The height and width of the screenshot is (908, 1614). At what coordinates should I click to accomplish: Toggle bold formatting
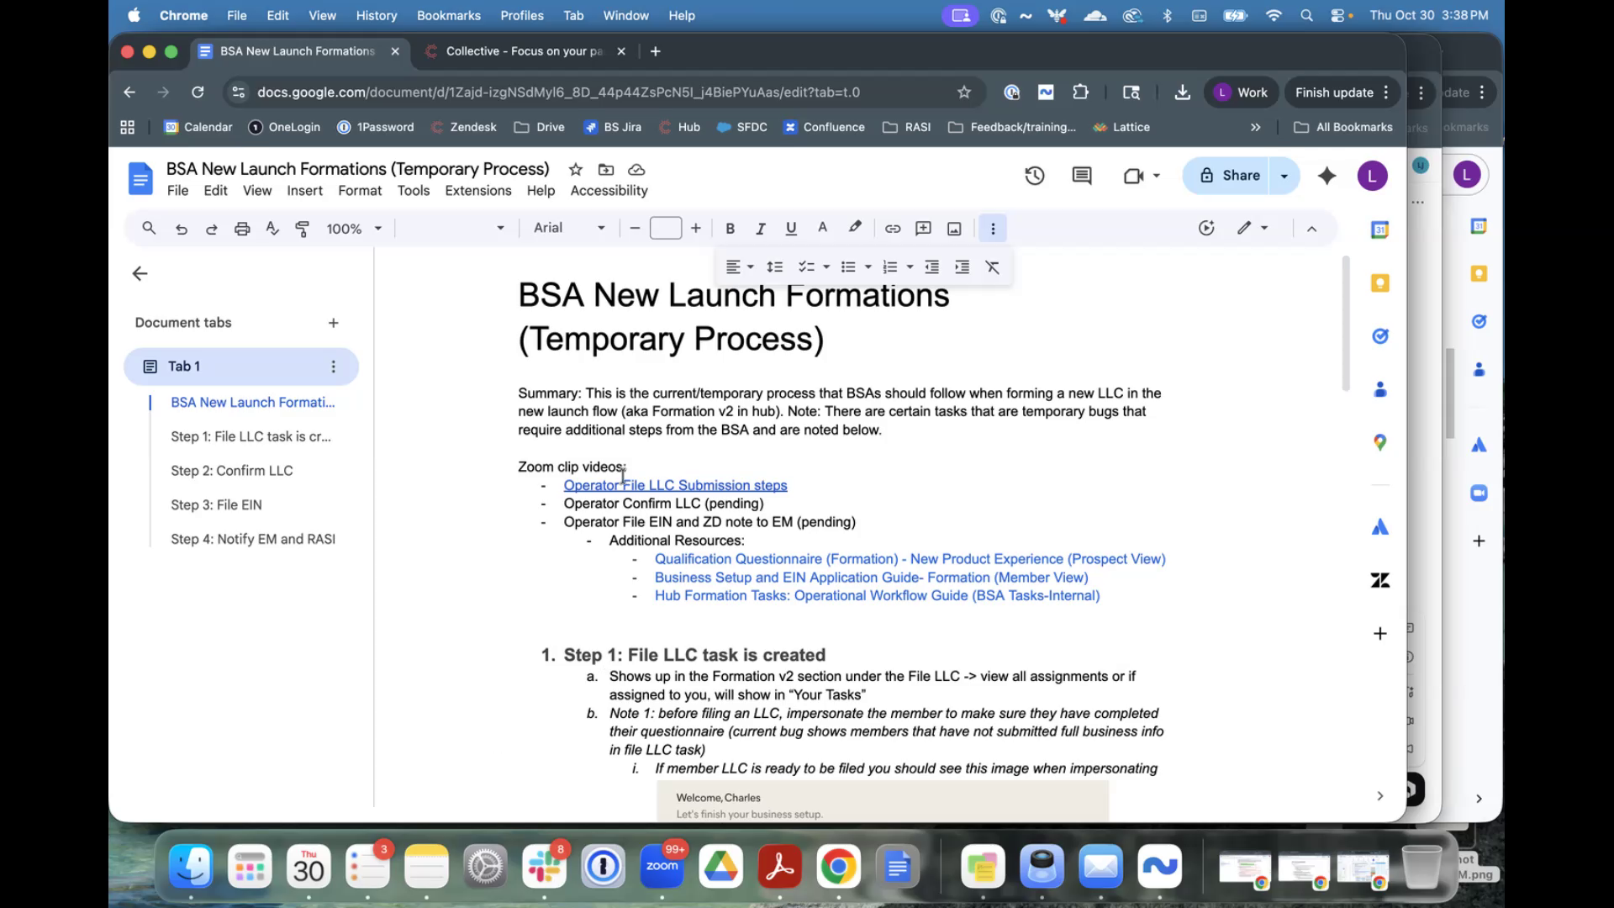[730, 229]
